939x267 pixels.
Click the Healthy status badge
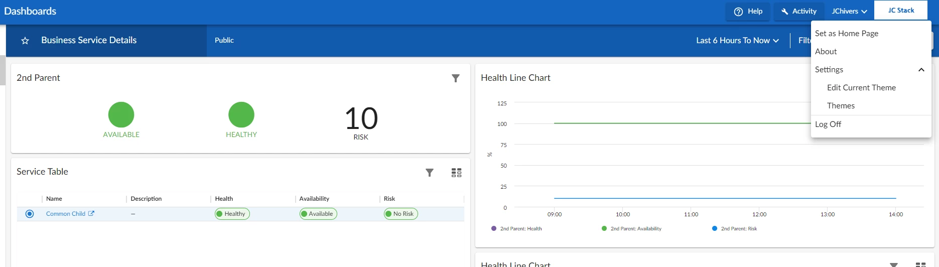pyautogui.click(x=232, y=214)
